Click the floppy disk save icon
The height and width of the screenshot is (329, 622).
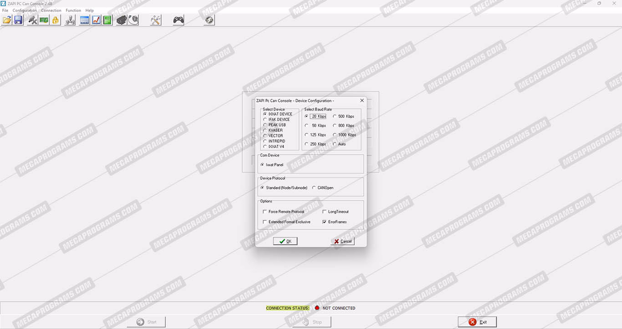point(18,20)
